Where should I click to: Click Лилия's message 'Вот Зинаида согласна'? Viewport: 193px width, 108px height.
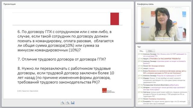click(x=151, y=66)
